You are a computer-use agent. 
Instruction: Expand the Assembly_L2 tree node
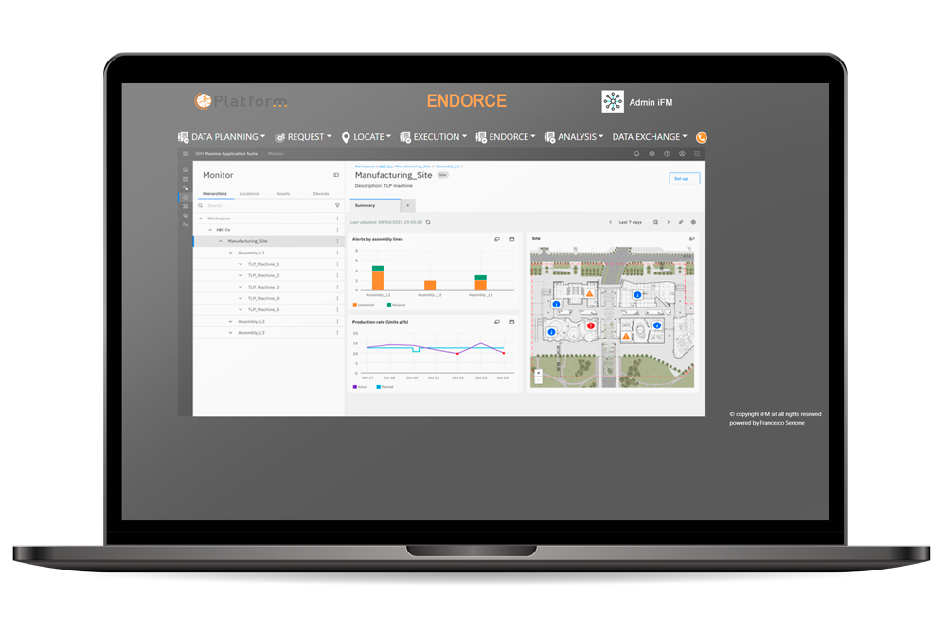coord(230,322)
